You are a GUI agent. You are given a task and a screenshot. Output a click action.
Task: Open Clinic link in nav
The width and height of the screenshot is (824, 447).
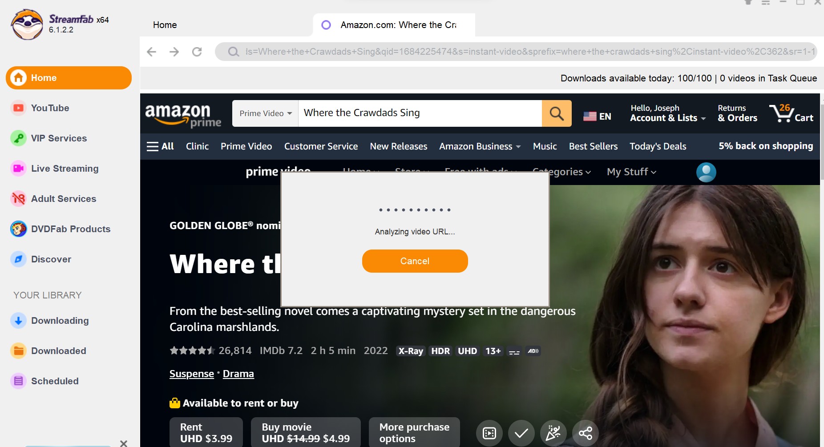[x=197, y=146]
